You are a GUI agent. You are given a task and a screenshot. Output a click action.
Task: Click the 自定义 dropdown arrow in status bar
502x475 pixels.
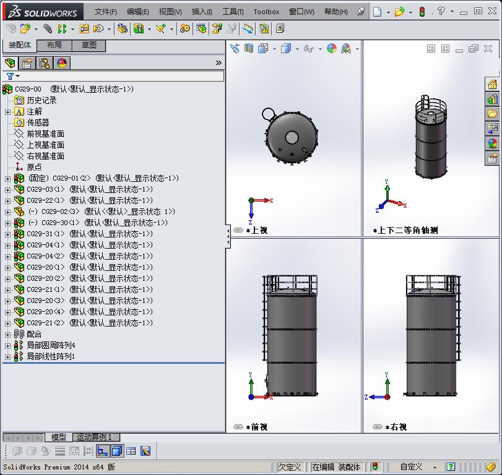[x=435, y=467]
